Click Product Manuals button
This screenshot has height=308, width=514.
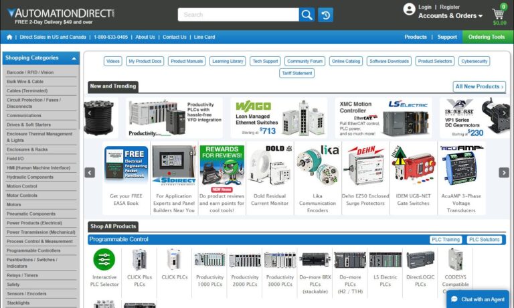point(187,62)
